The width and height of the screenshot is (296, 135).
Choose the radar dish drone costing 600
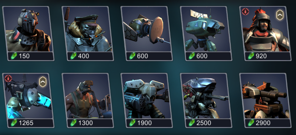click(147, 33)
